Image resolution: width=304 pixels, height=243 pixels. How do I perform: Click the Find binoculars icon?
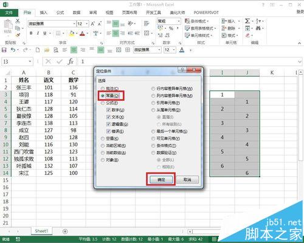coord(258,28)
